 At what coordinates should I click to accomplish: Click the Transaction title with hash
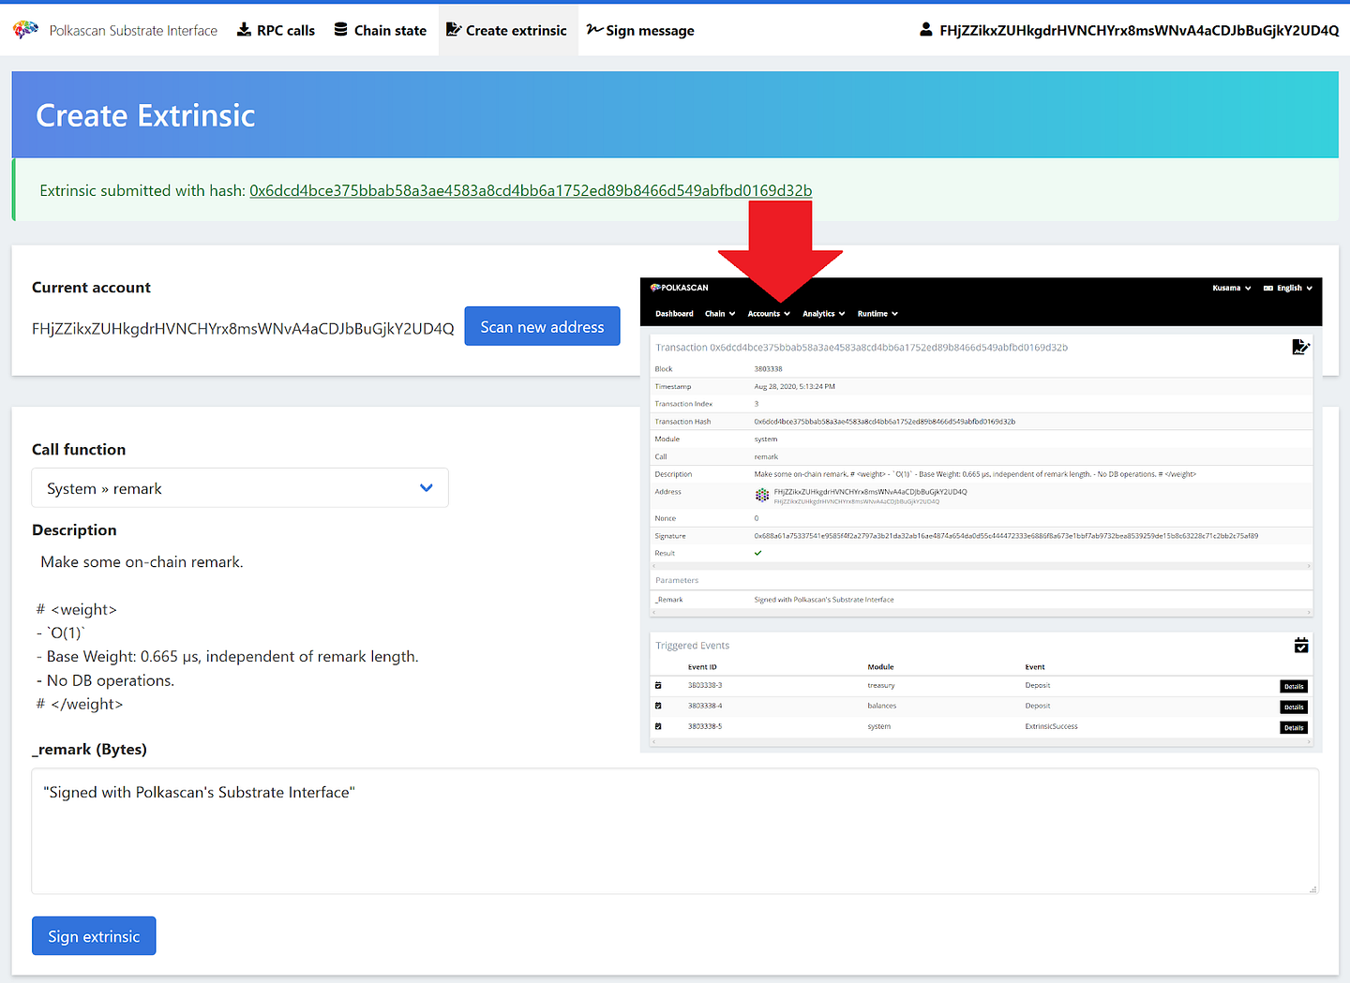point(862,348)
